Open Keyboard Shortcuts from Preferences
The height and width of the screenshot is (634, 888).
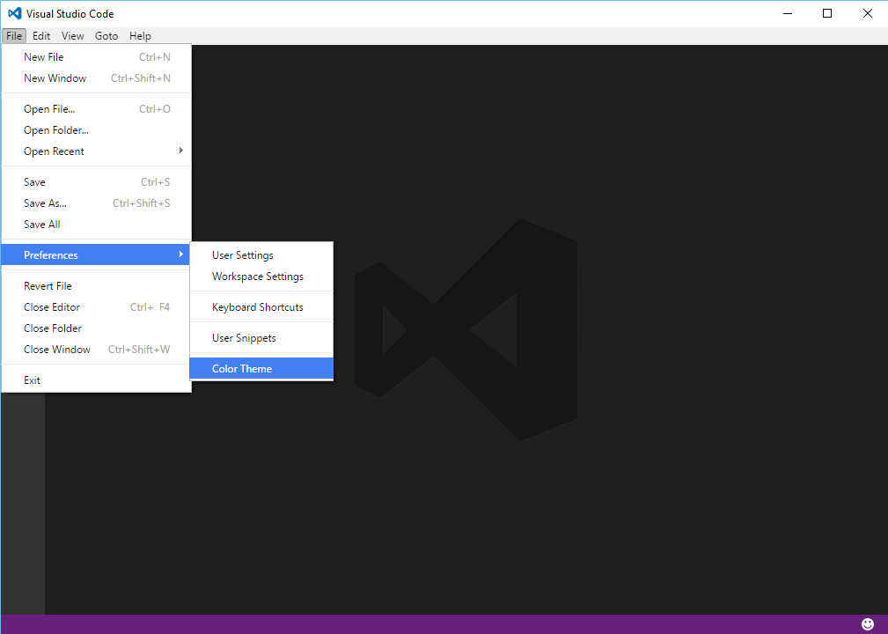261,307
